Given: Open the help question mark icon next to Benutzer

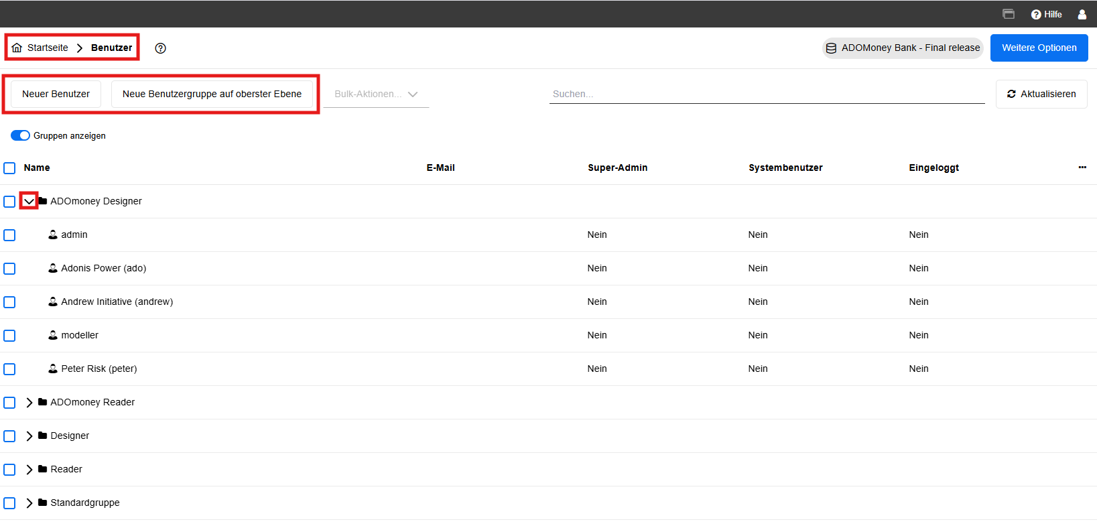Looking at the screenshot, I should [x=160, y=48].
